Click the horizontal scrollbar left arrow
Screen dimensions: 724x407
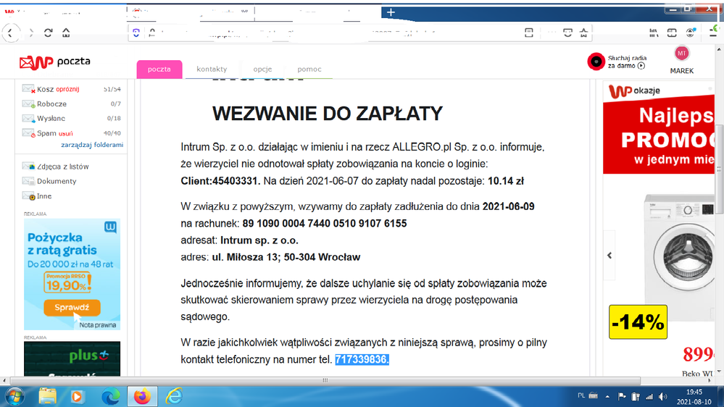pos(4,381)
